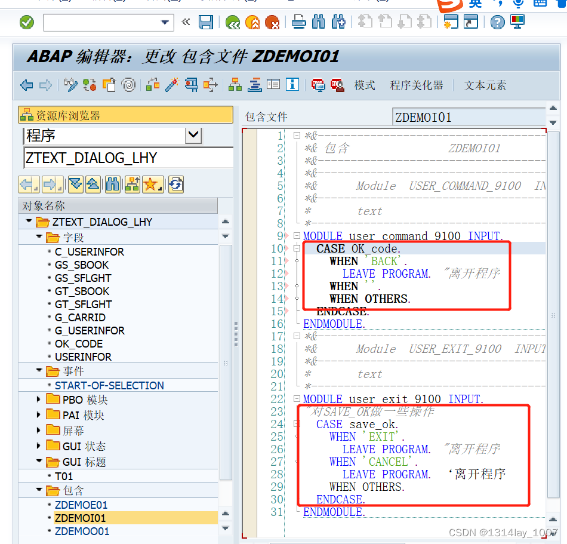The height and width of the screenshot is (544, 567).
Task: Open the favorites star icon
Action: click(152, 185)
